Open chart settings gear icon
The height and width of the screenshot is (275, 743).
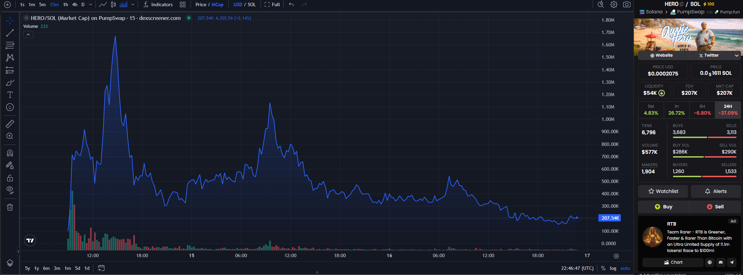[614, 4]
